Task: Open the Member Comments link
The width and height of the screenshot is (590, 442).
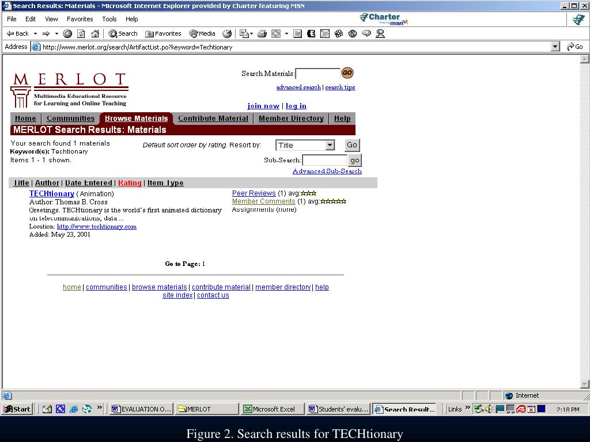Action: click(x=264, y=201)
